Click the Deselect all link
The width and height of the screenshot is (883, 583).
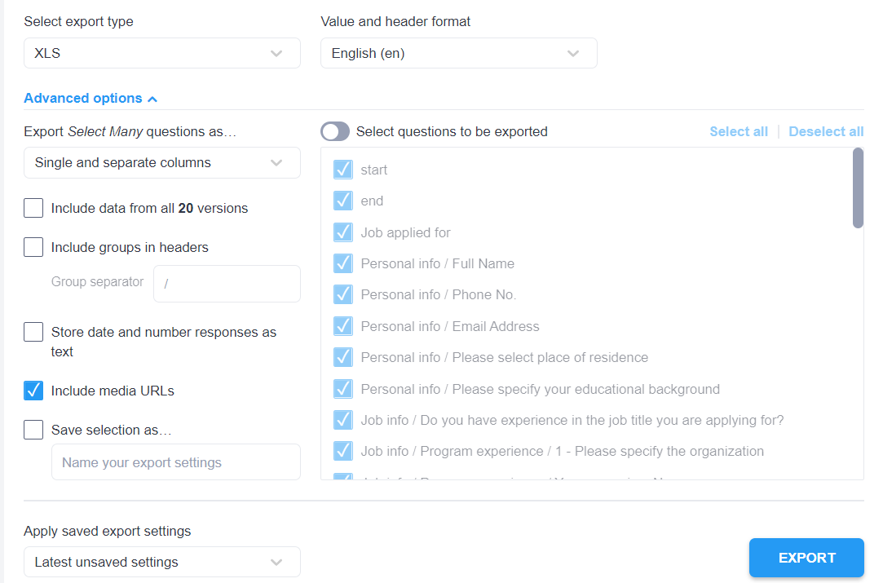(826, 131)
